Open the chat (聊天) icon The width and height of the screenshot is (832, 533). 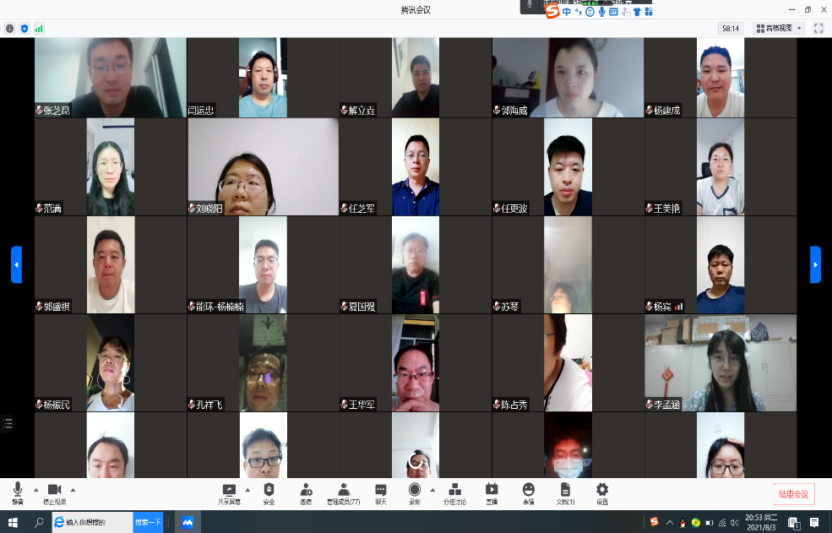coord(380,492)
